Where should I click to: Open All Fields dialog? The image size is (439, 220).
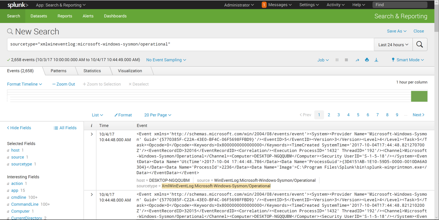(x=65, y=128)
